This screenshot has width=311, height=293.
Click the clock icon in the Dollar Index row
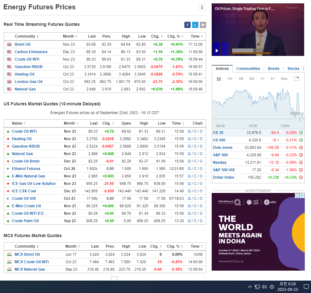[x=301, y=177]
